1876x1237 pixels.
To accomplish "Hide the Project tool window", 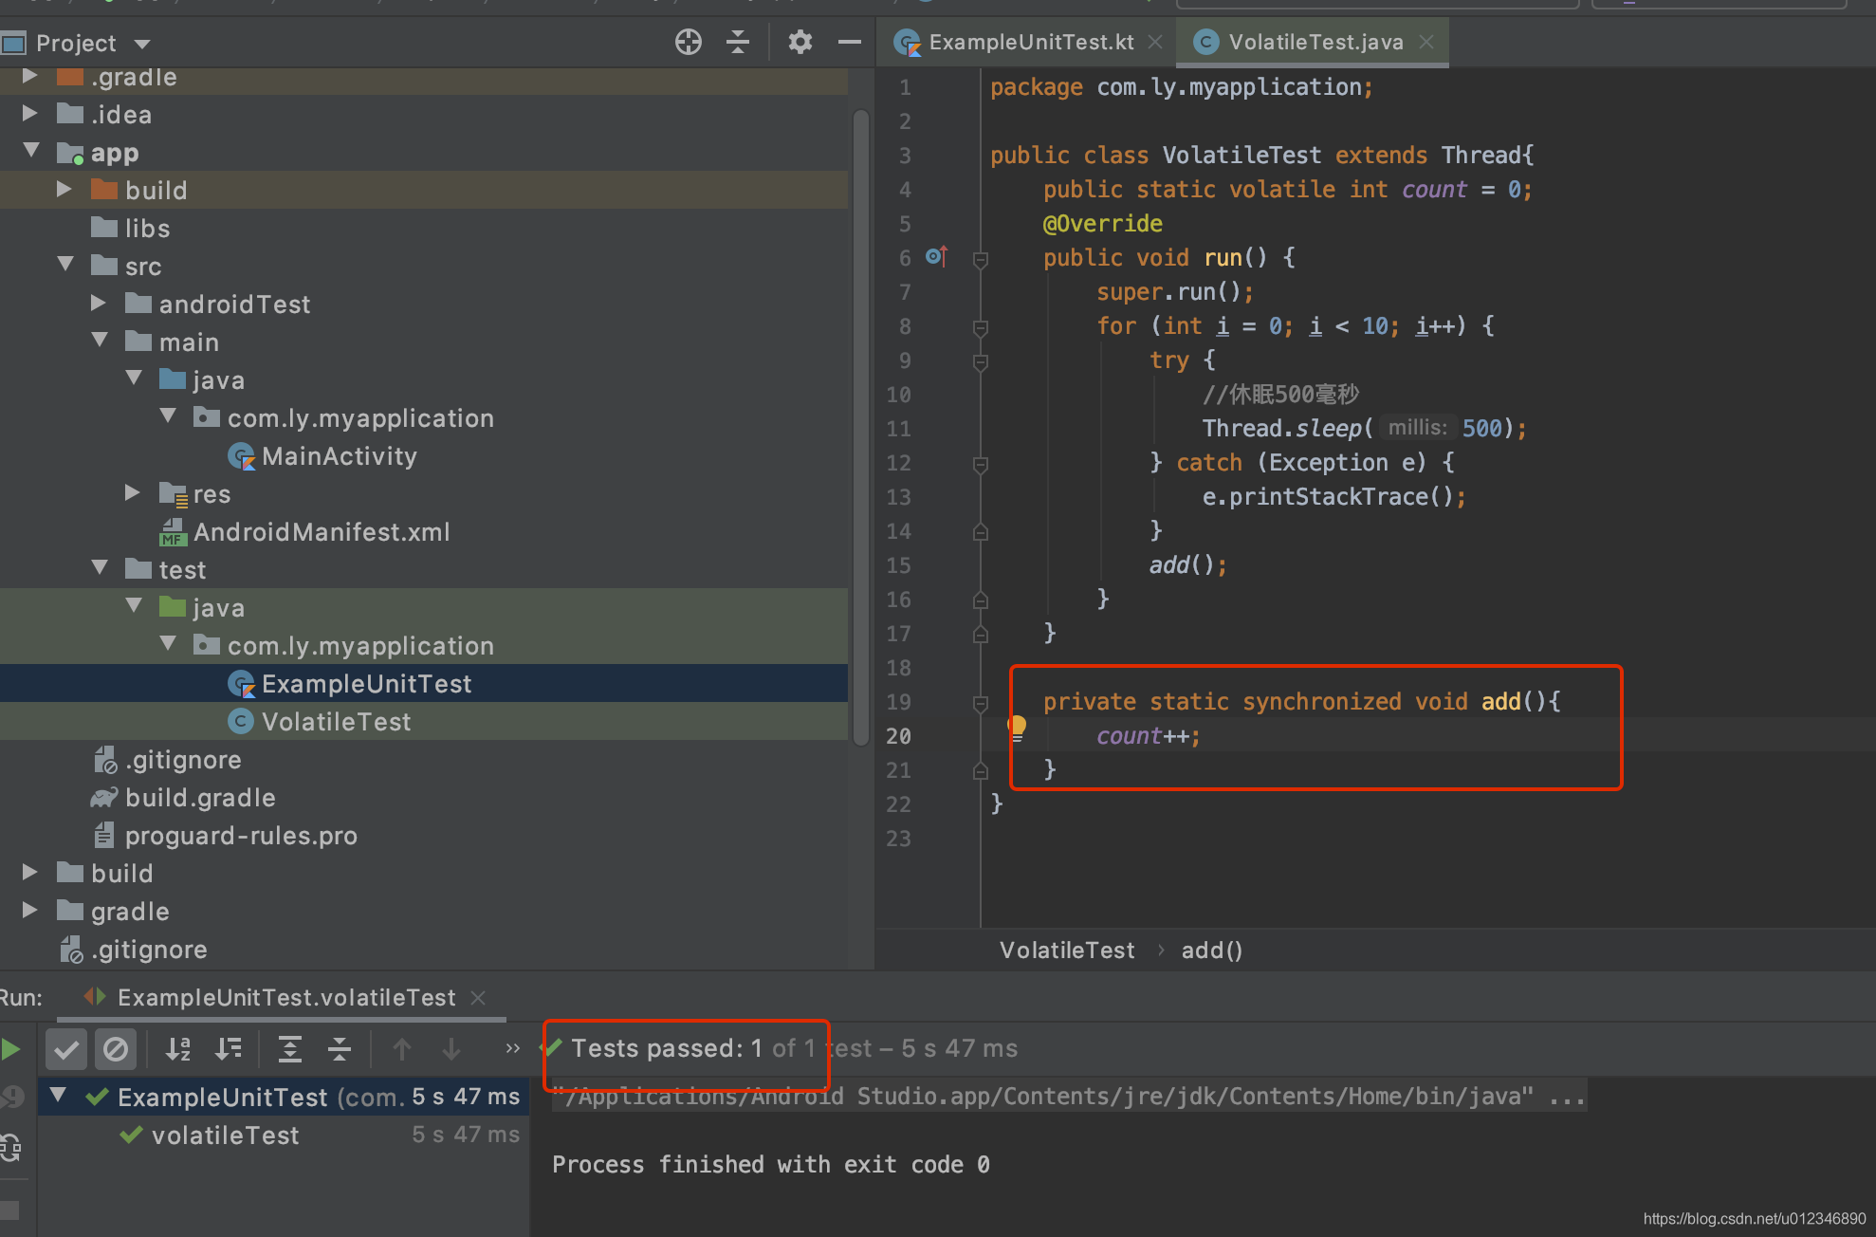I will click(x=850, y=42).
